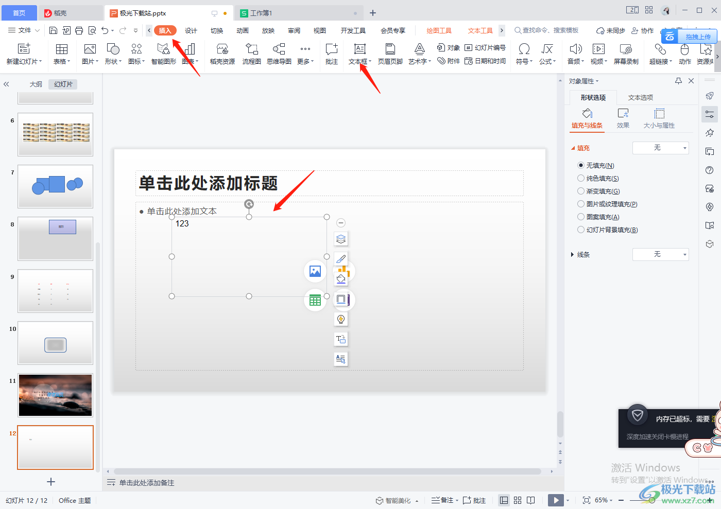Start slideshow with play button
721x509 pixels.
click(x=556, y=500)
